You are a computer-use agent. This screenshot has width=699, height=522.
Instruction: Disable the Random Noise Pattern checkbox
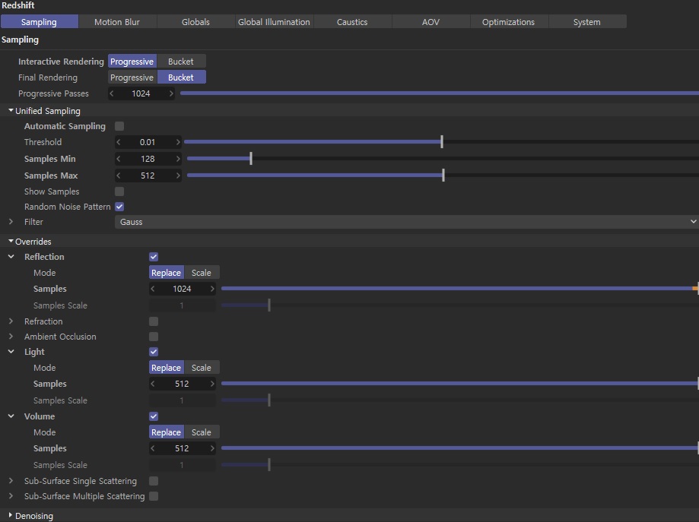[119, 207]
